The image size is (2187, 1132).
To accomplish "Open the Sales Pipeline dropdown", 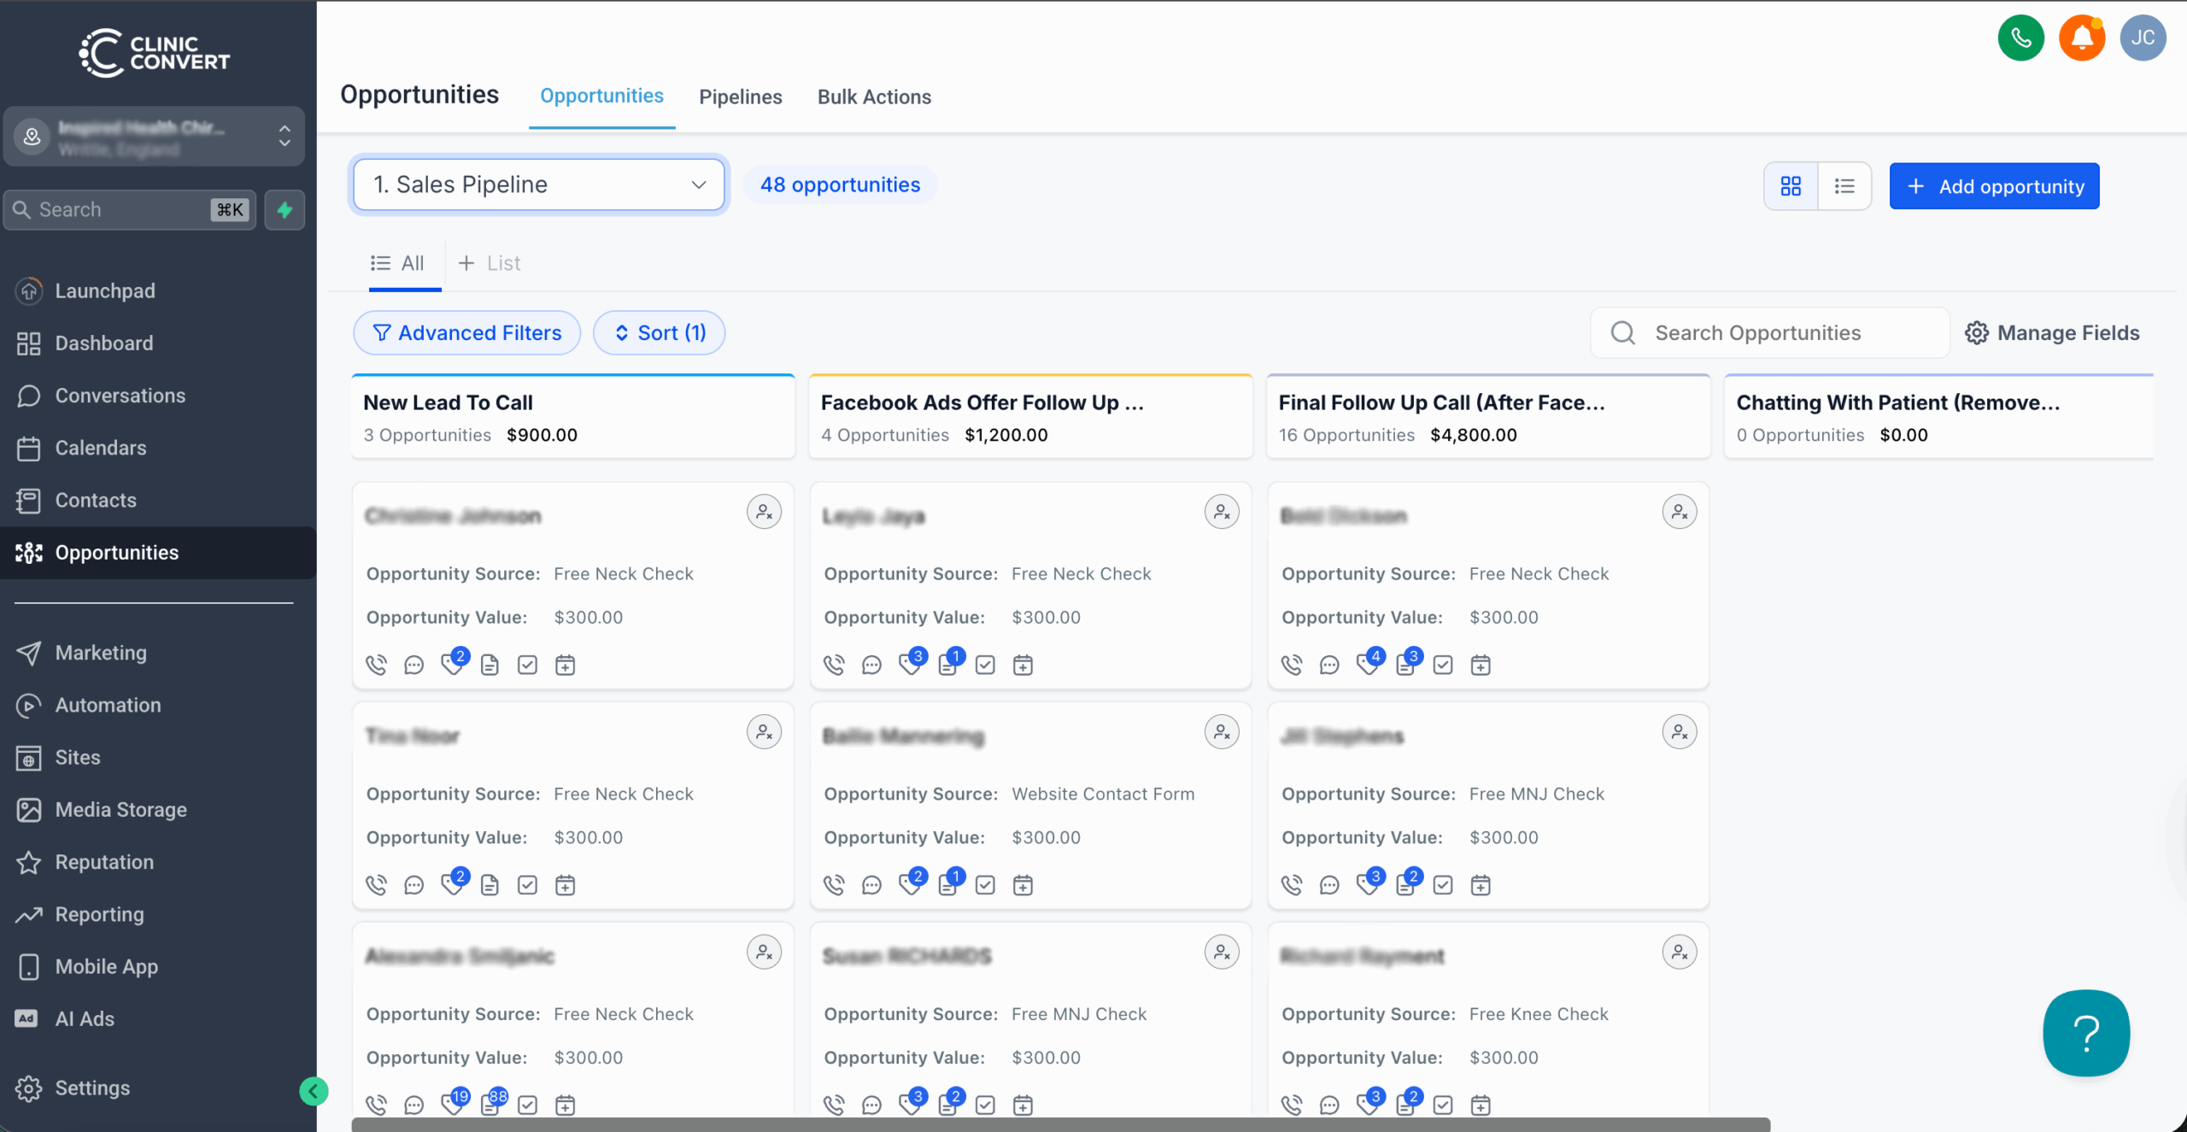I will click(538, 185).
